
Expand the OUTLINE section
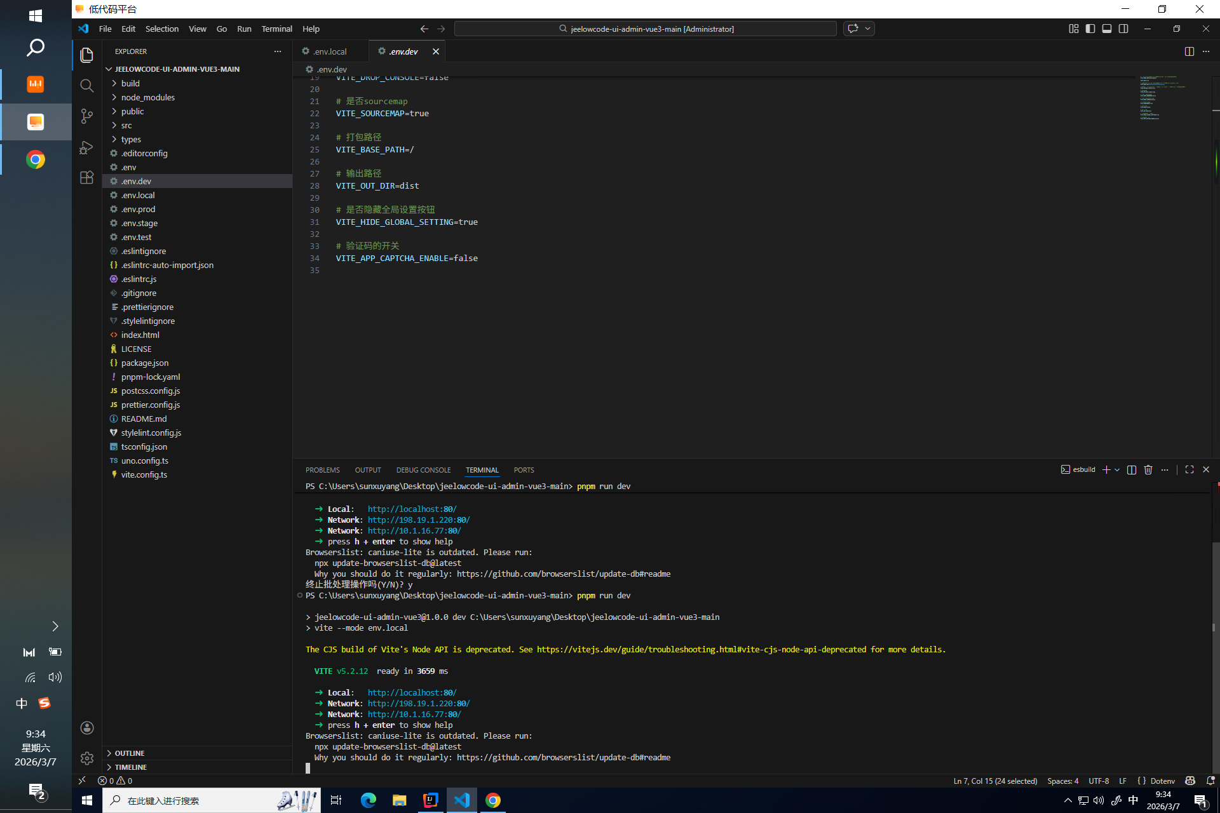point(130,753)
